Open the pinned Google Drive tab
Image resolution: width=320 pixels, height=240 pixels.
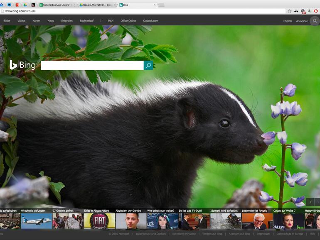(x=25, y=5)
